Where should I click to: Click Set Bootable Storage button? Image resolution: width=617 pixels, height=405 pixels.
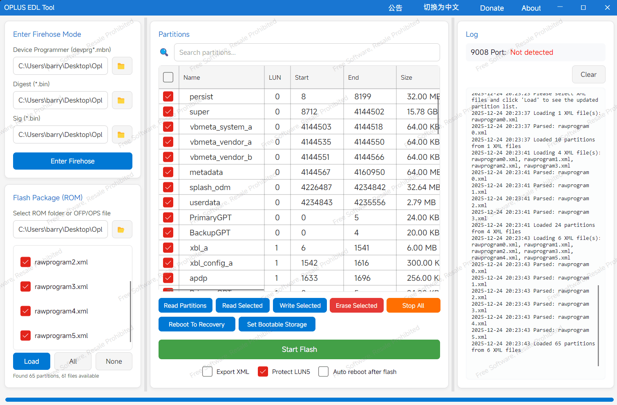coord(277,324)
